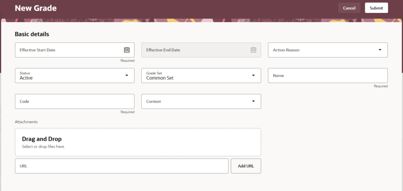Submit the new grade form
The height and width of the screenshot is (191, 403).
[x=376, y=8]
